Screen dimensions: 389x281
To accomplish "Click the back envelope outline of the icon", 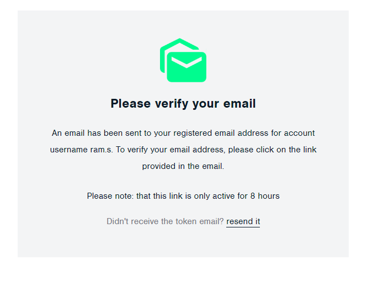I will coord(164,56).
